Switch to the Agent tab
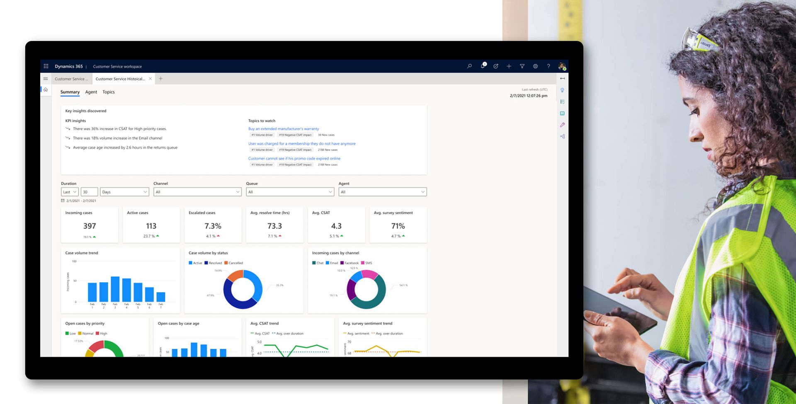 91,92
